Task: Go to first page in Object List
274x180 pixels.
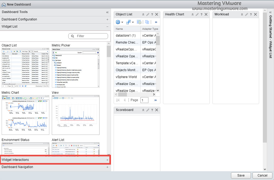Action: [118, 100]
